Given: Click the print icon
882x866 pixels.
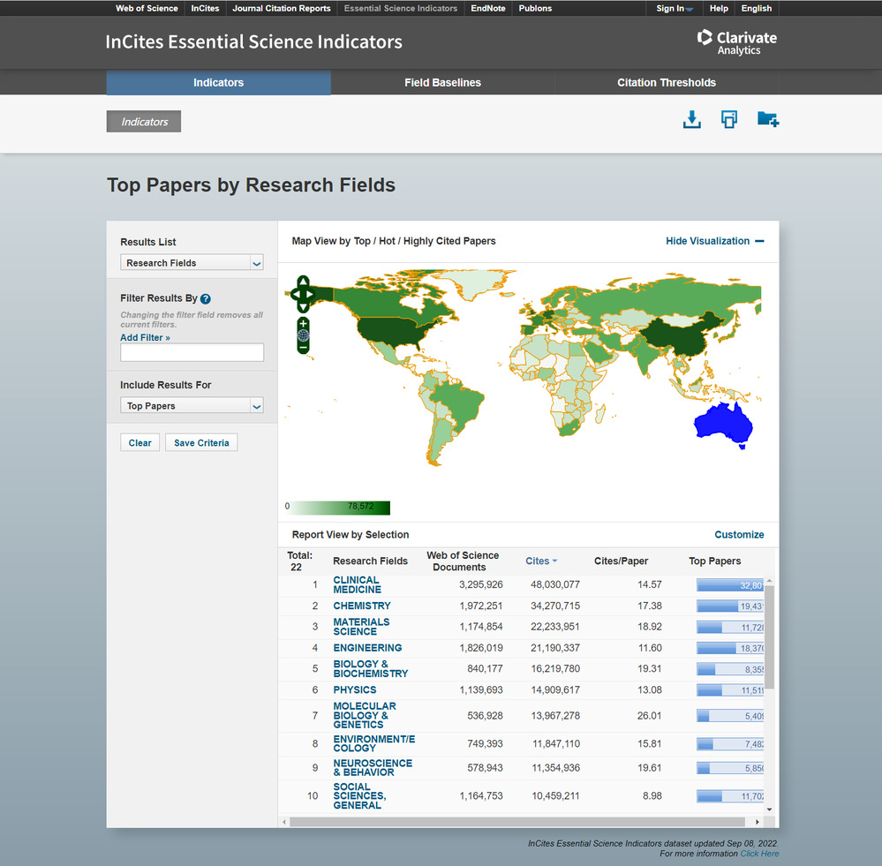Looking at the screenshot, I should (728, 120).
